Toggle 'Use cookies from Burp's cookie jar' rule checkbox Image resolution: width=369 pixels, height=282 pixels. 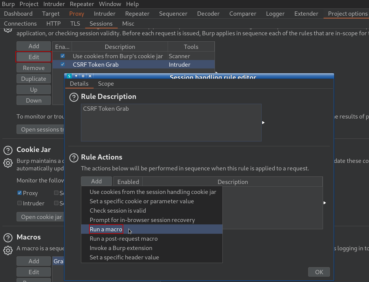click(x=63, y=56)
